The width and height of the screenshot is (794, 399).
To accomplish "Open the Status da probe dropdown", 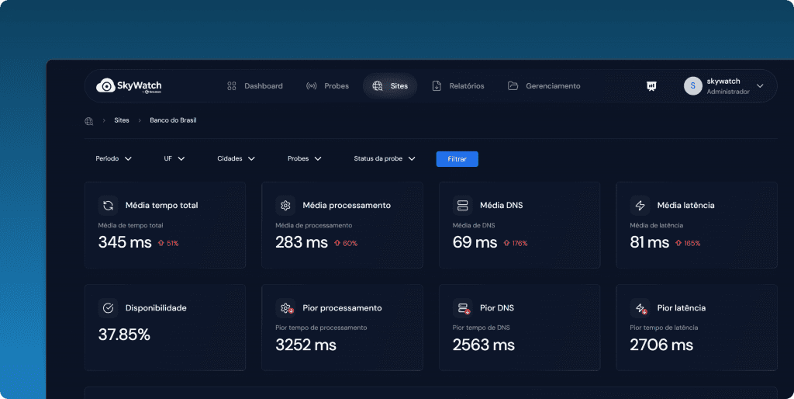I will 385,158.
